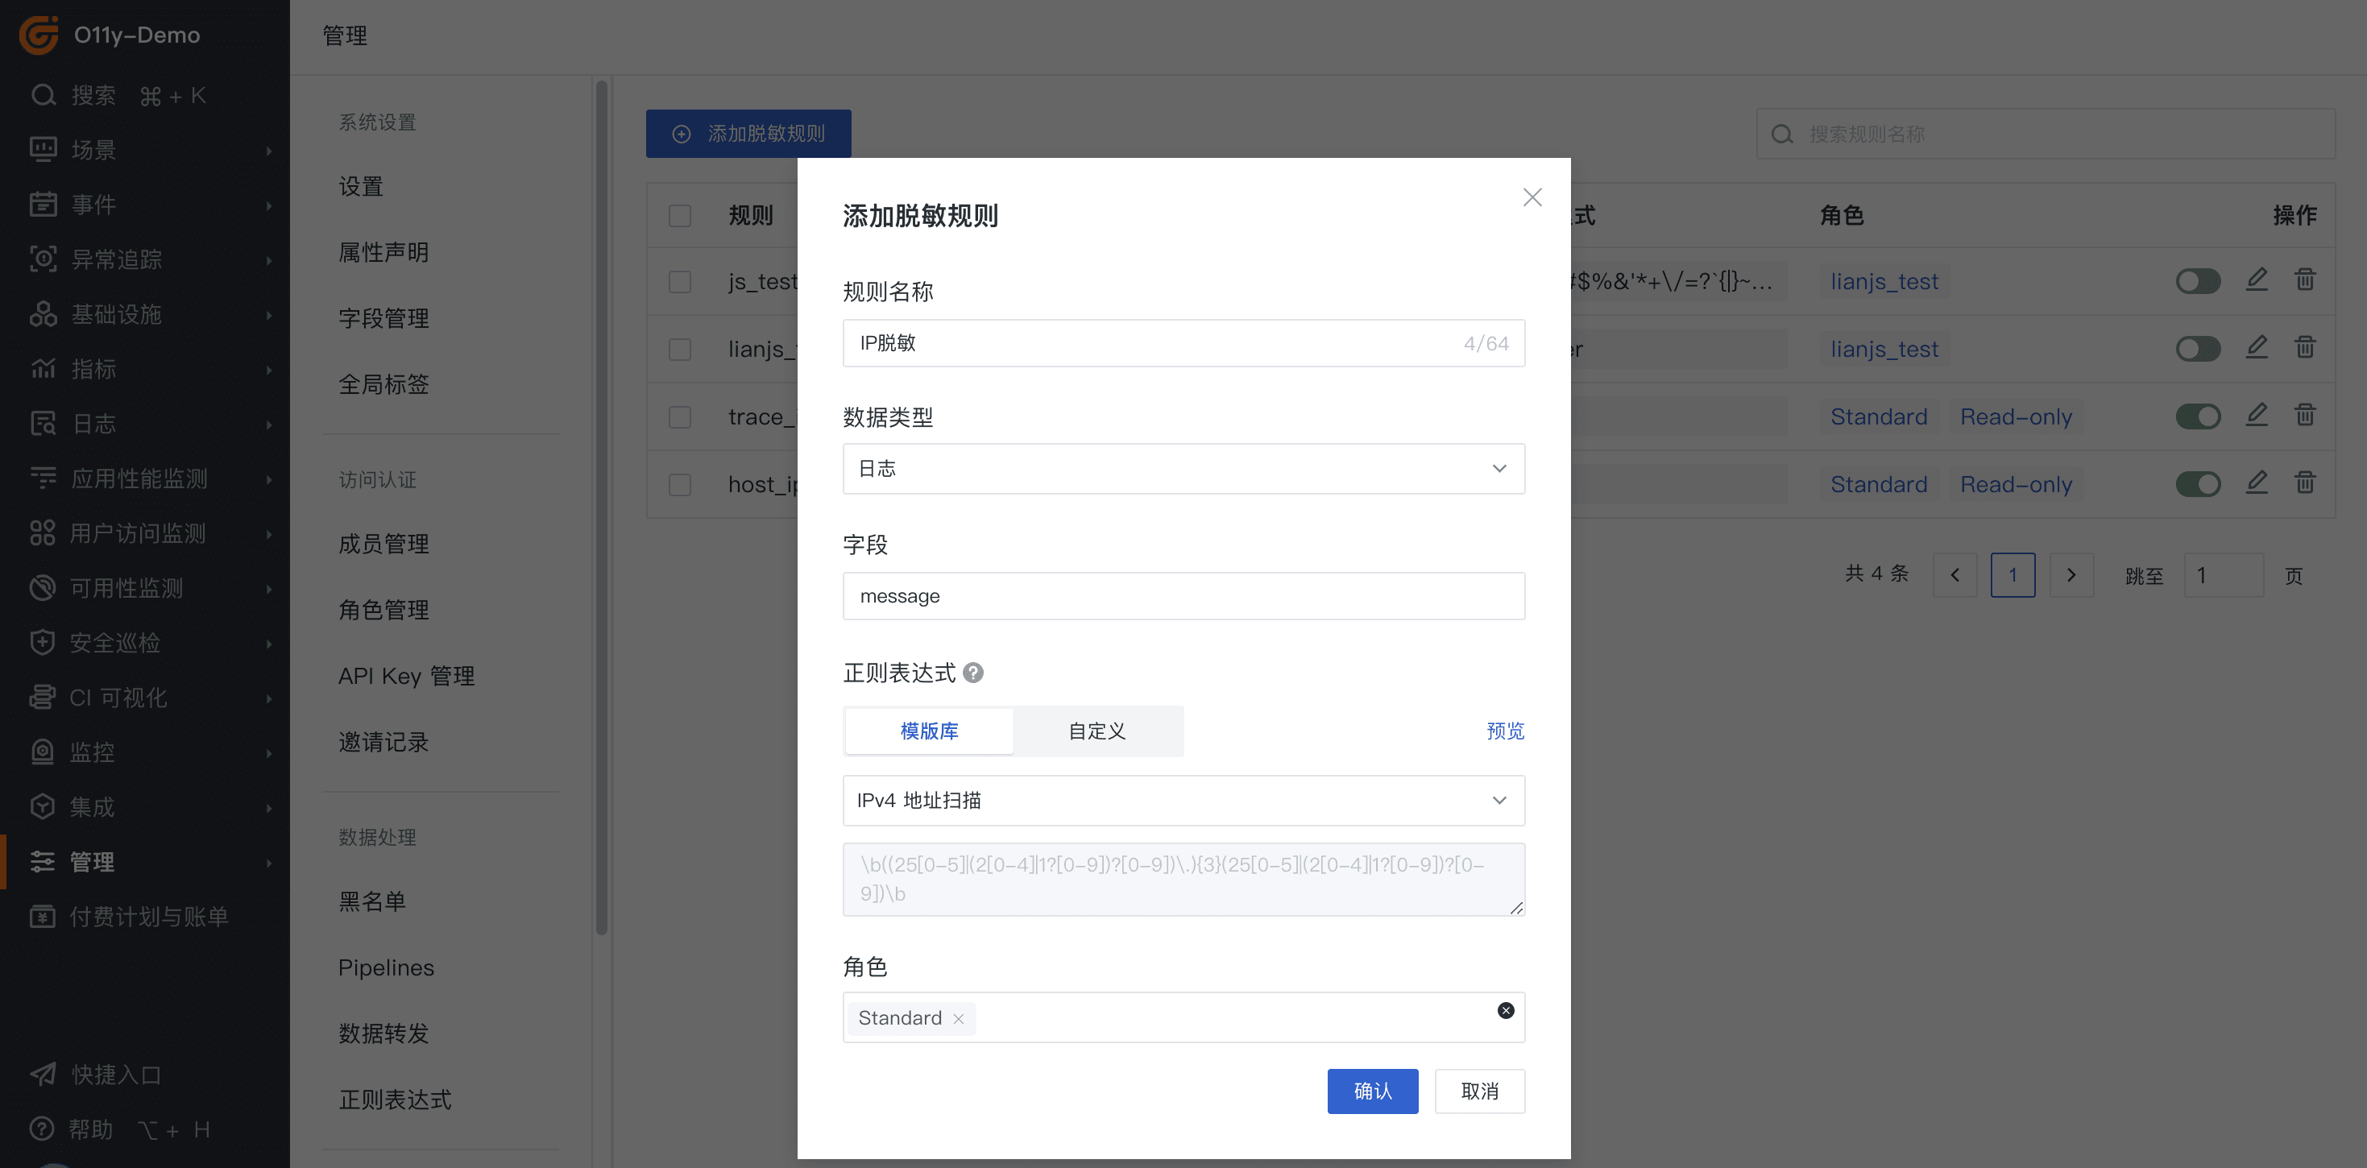Screen dimensions: 2367x1168
Task: Click the pencil edit icon for js_test rule
Action: coord(2257,280)
